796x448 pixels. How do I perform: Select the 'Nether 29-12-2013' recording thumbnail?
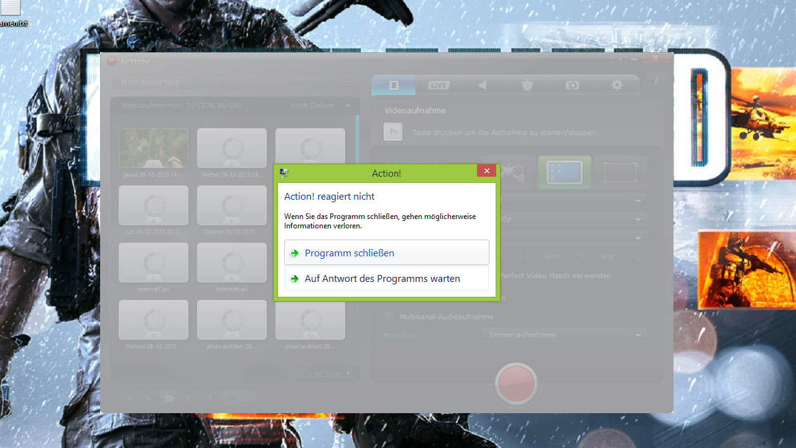[x=232, y=148]
